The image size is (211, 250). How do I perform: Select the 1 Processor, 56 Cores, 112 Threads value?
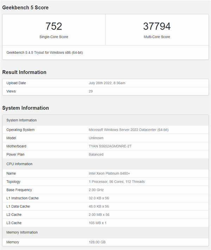tap(117, 182)
